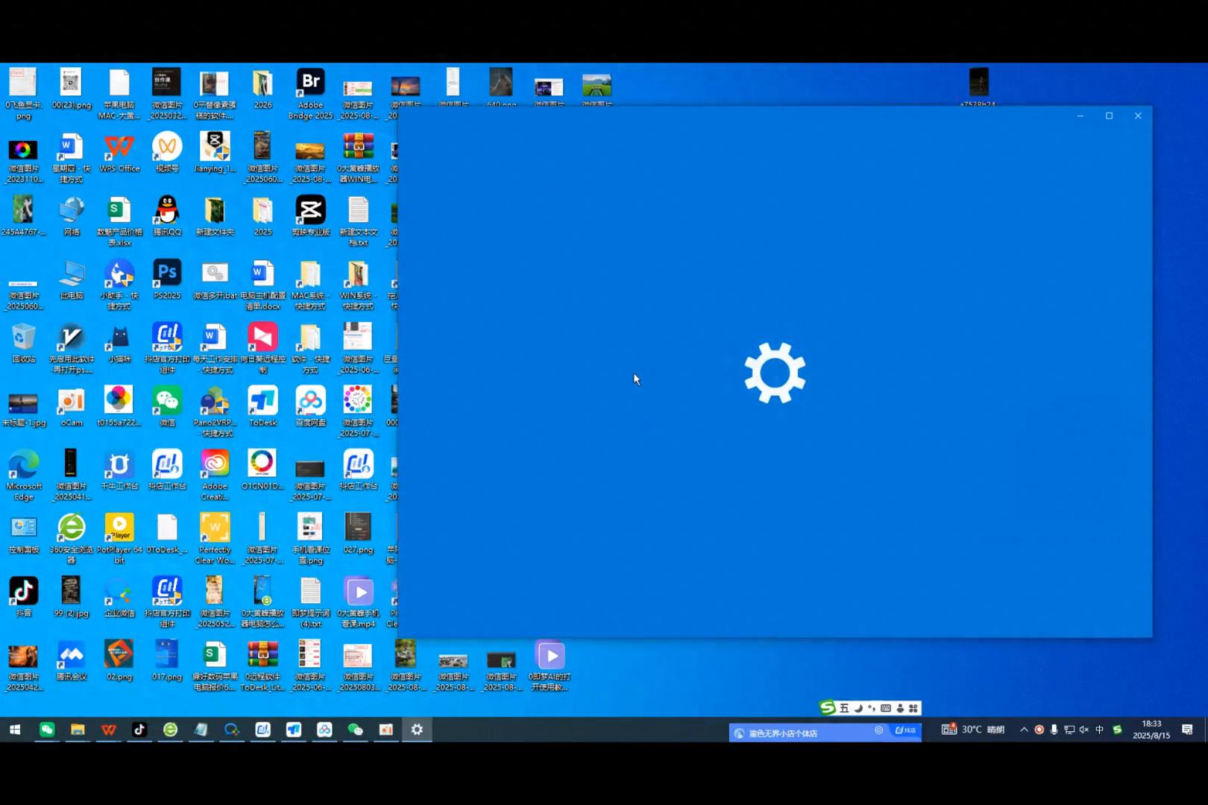Toggle the speaker volume tray icon
Image resolution: width=1208 pixels, height=805 pixels.
[1084, 730]
